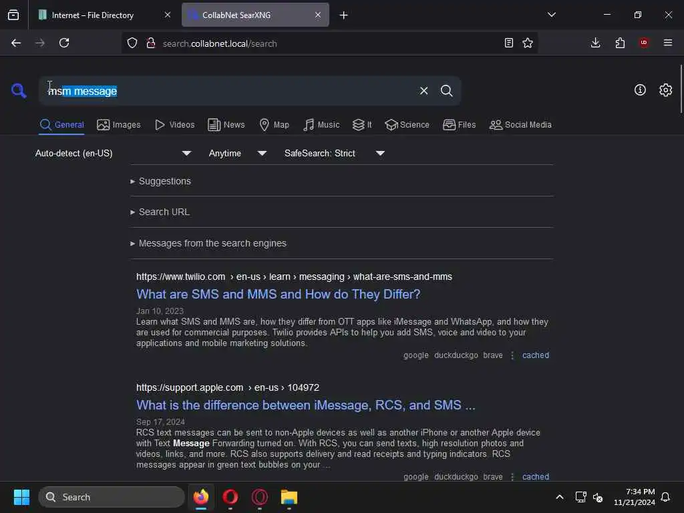Click the Windows taskbar Search box
Viewport: 684px width, 513px height.
(x=112, y=497)
